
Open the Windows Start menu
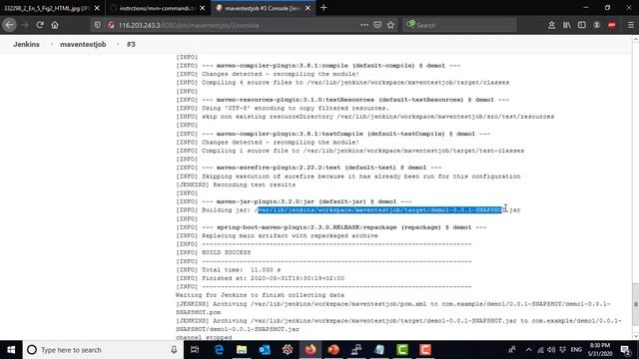11,350
